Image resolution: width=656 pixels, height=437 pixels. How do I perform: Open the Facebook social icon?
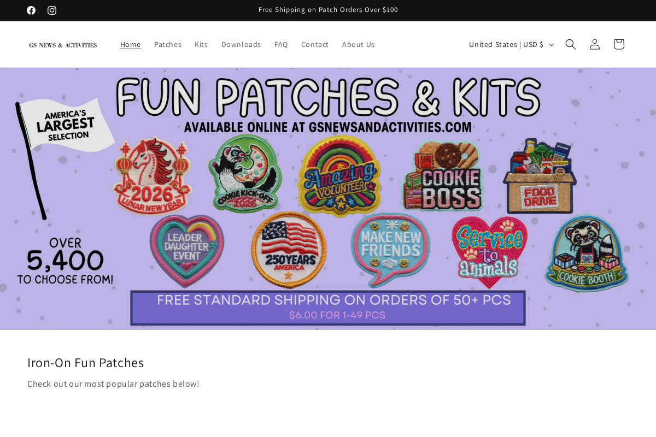click(31, 10)
